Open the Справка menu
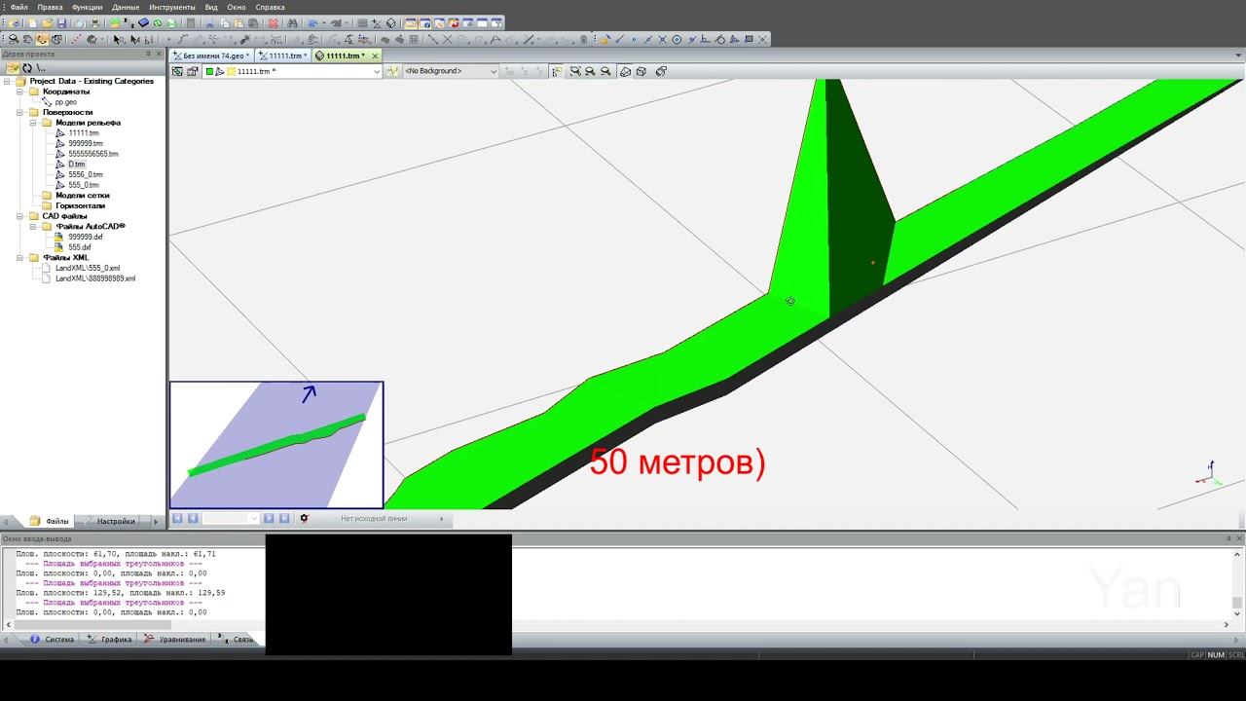This screenshot has height=701, width=1246. 270,7
